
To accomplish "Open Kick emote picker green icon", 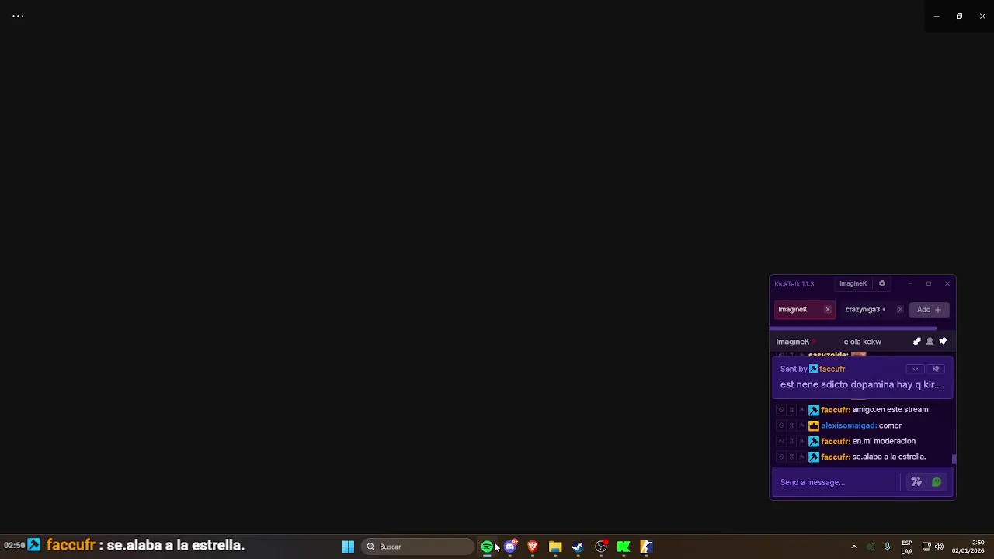I will [937, 482].
